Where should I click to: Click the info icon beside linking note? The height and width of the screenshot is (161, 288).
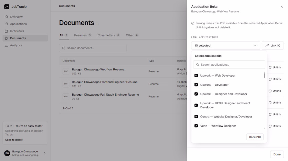pyautogui.click(x=193, y=23)
